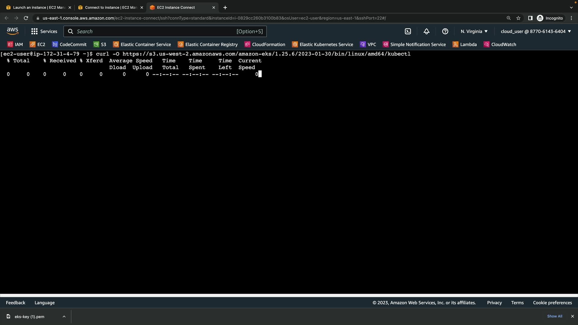Reload the current browser page
Image resolution: width=578 pixels, height=325 pixels.
tap(26, 18)
